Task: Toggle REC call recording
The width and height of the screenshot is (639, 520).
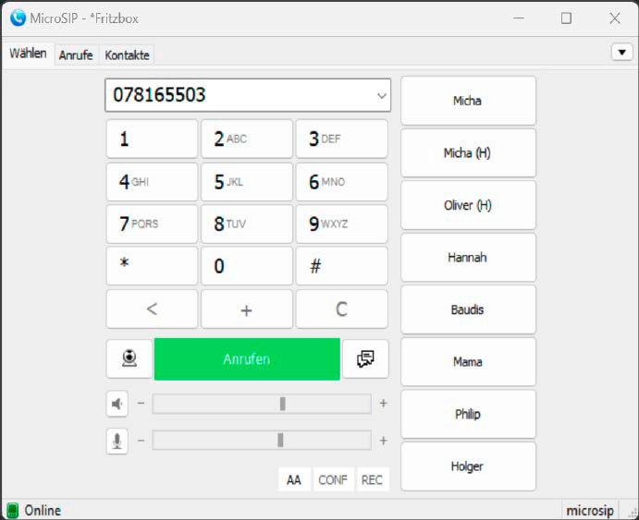Action: [372, 480]
